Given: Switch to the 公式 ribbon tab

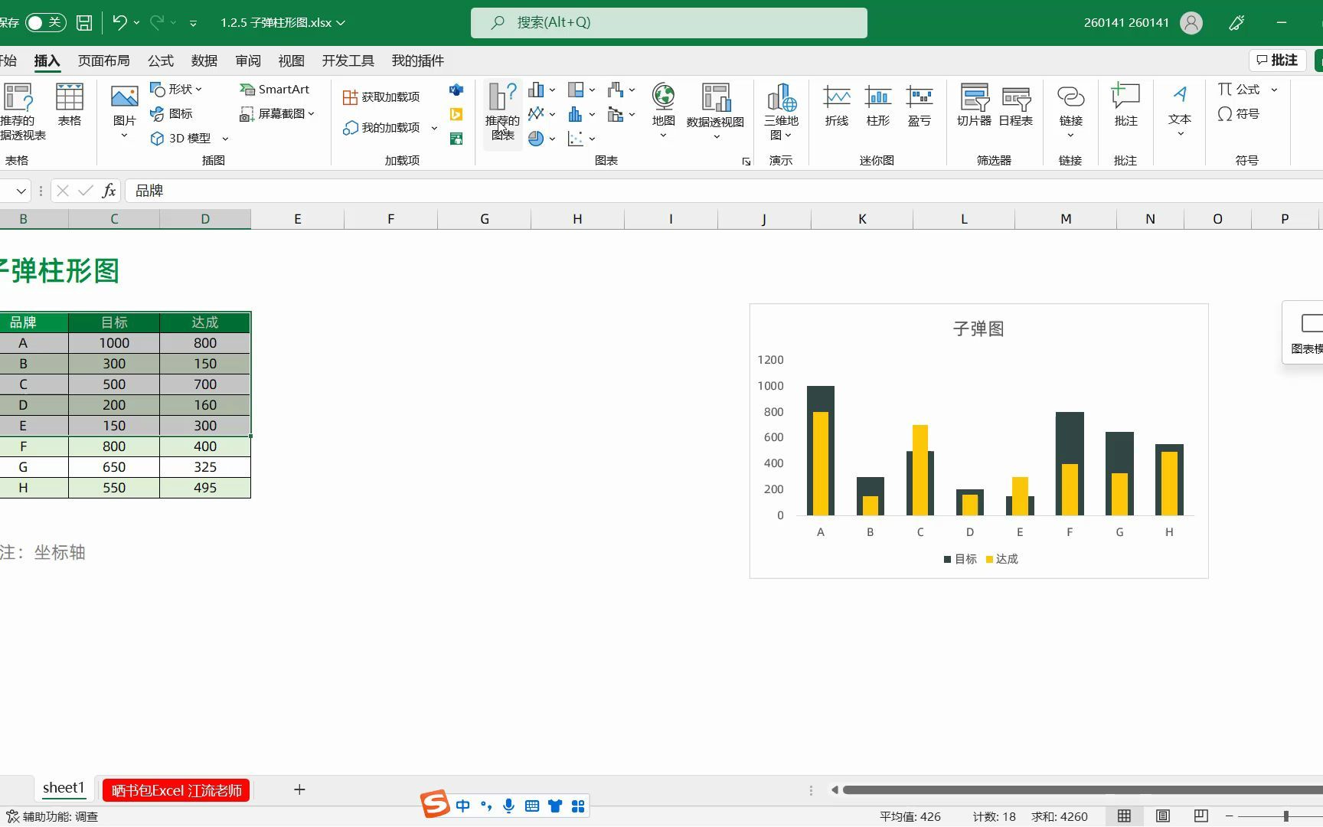Looking at the screenshot, I should coord(161,60).
